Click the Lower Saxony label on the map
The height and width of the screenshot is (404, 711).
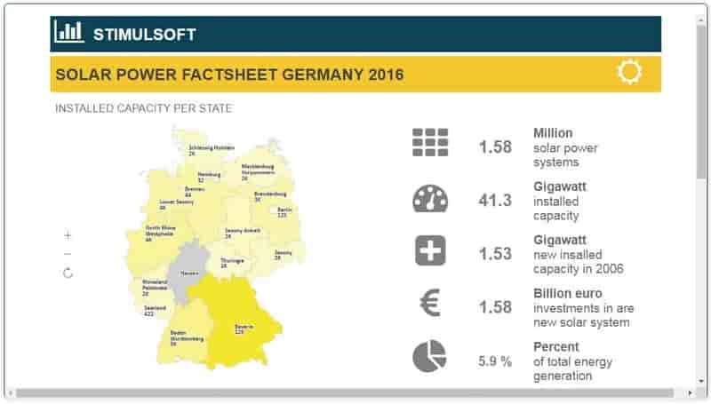pos(176,205)
